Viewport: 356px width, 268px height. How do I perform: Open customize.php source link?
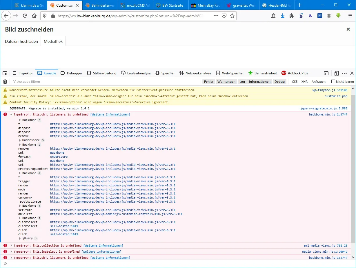pos(336,96)
